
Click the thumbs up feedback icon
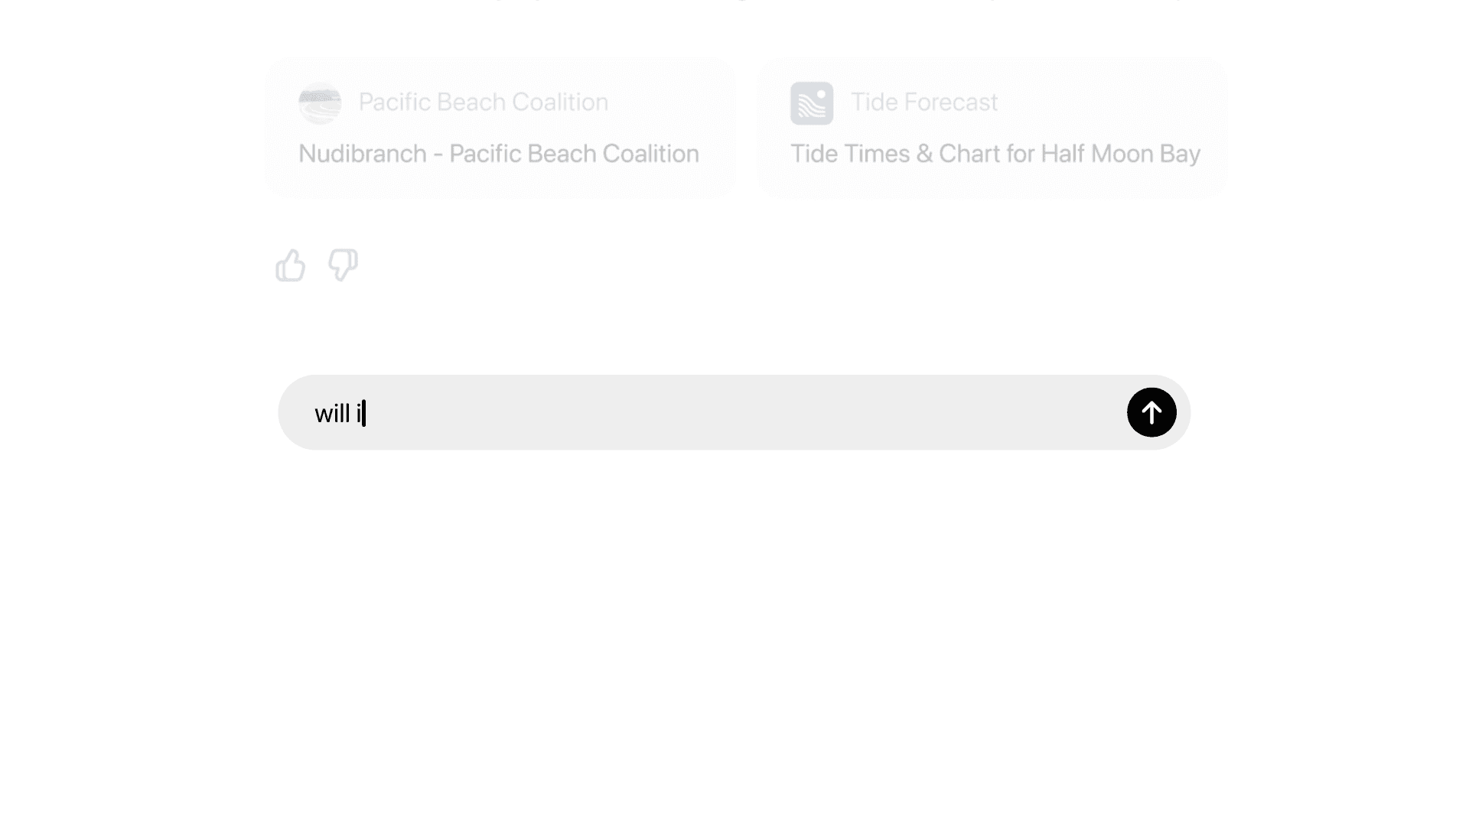coord(291,265)
